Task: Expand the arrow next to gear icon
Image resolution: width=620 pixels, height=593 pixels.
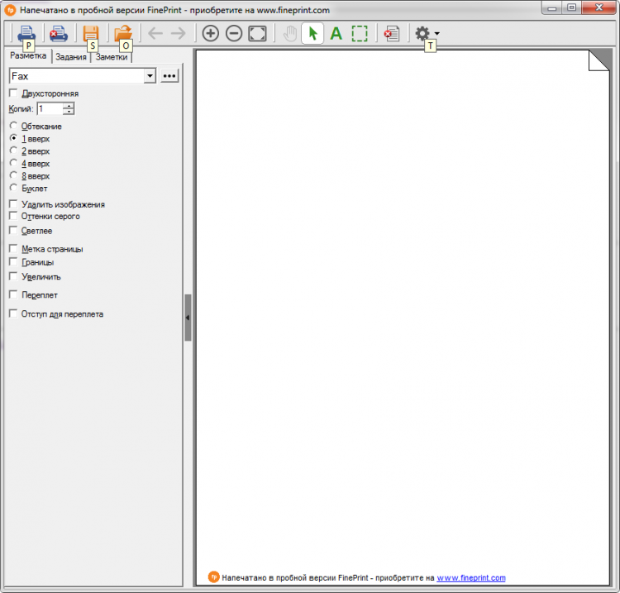Action: point(437,33)
